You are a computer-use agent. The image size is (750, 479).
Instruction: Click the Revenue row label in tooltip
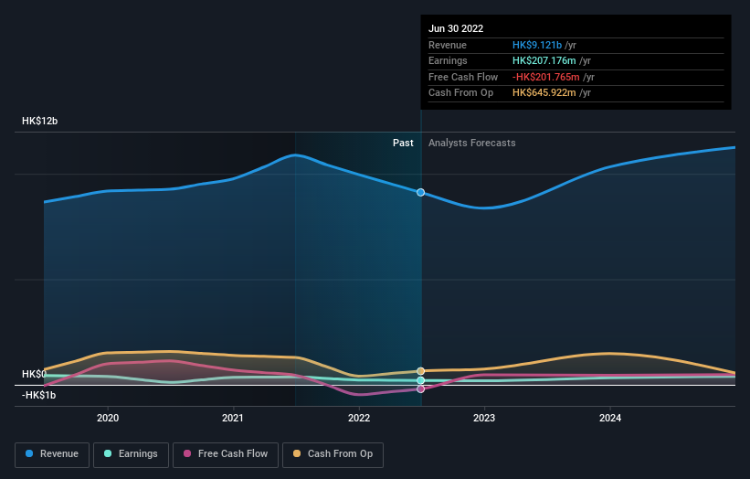[x=448, y=45]
